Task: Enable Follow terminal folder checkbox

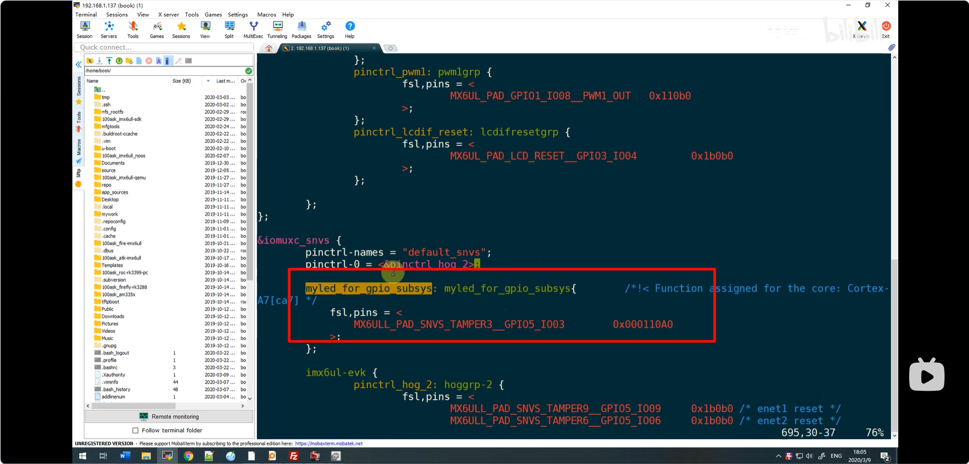Action: click(136, 430)
